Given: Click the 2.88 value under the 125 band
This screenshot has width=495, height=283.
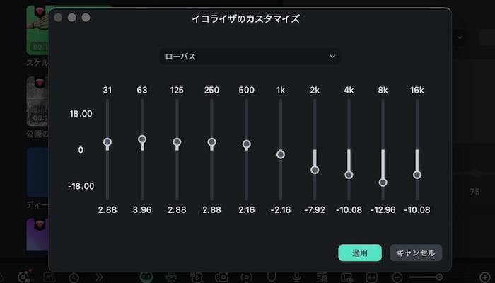Looking at the screenshot, I should coord(177,209).
